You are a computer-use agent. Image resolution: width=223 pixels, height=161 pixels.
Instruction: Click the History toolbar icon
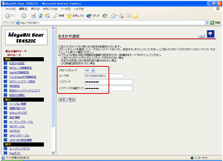click(105, 16)
